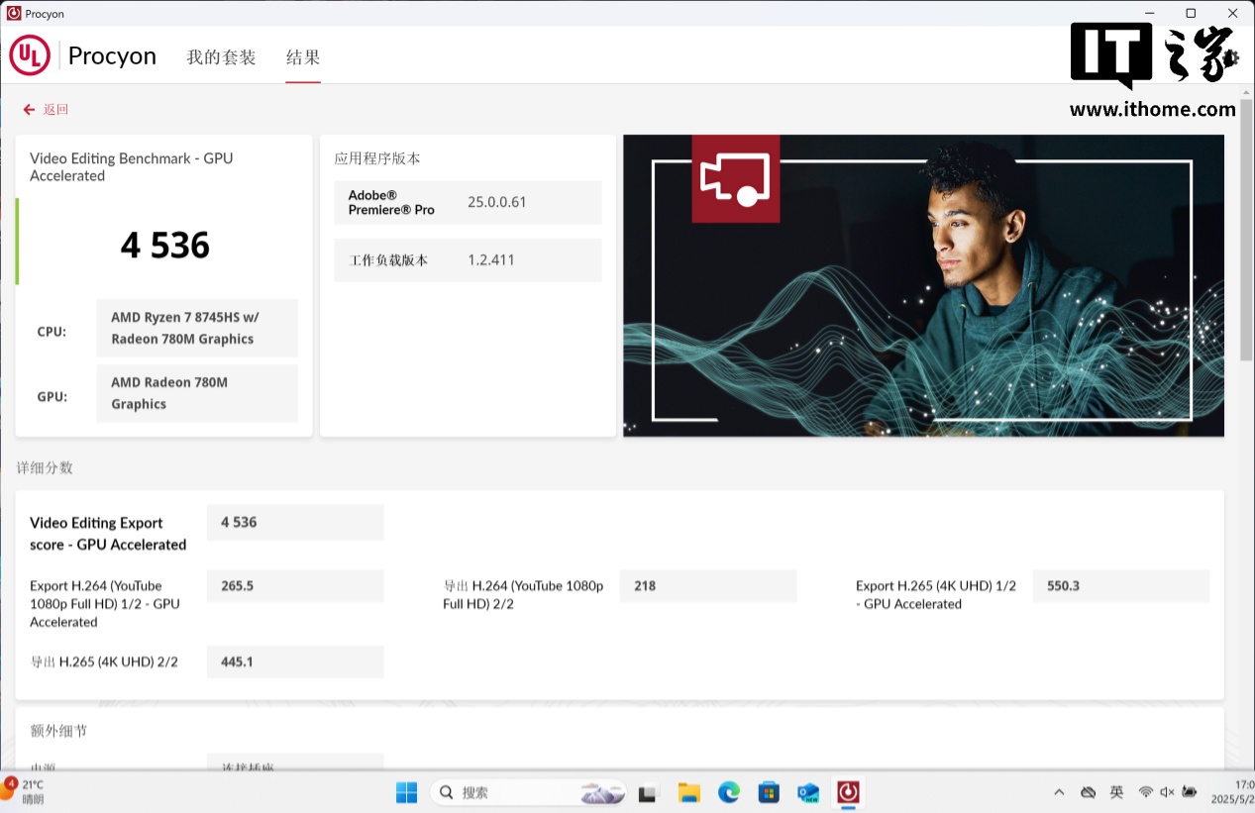Open the Windows Start menu
Screen dimensions: 1255x813
pos(406,792)
